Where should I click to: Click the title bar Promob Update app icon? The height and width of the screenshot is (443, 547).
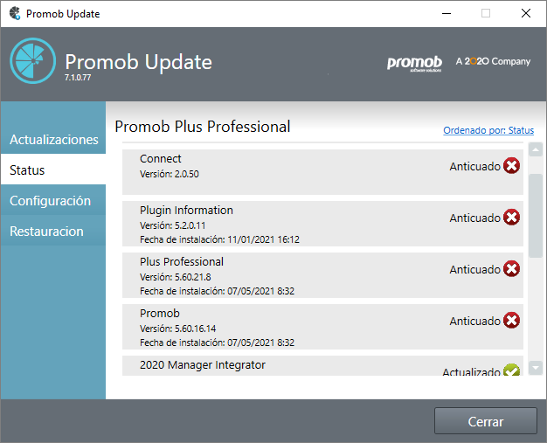coord(15,14)
